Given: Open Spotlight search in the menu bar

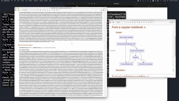Looking at the screenshot, I should click(x=163, y=1).
